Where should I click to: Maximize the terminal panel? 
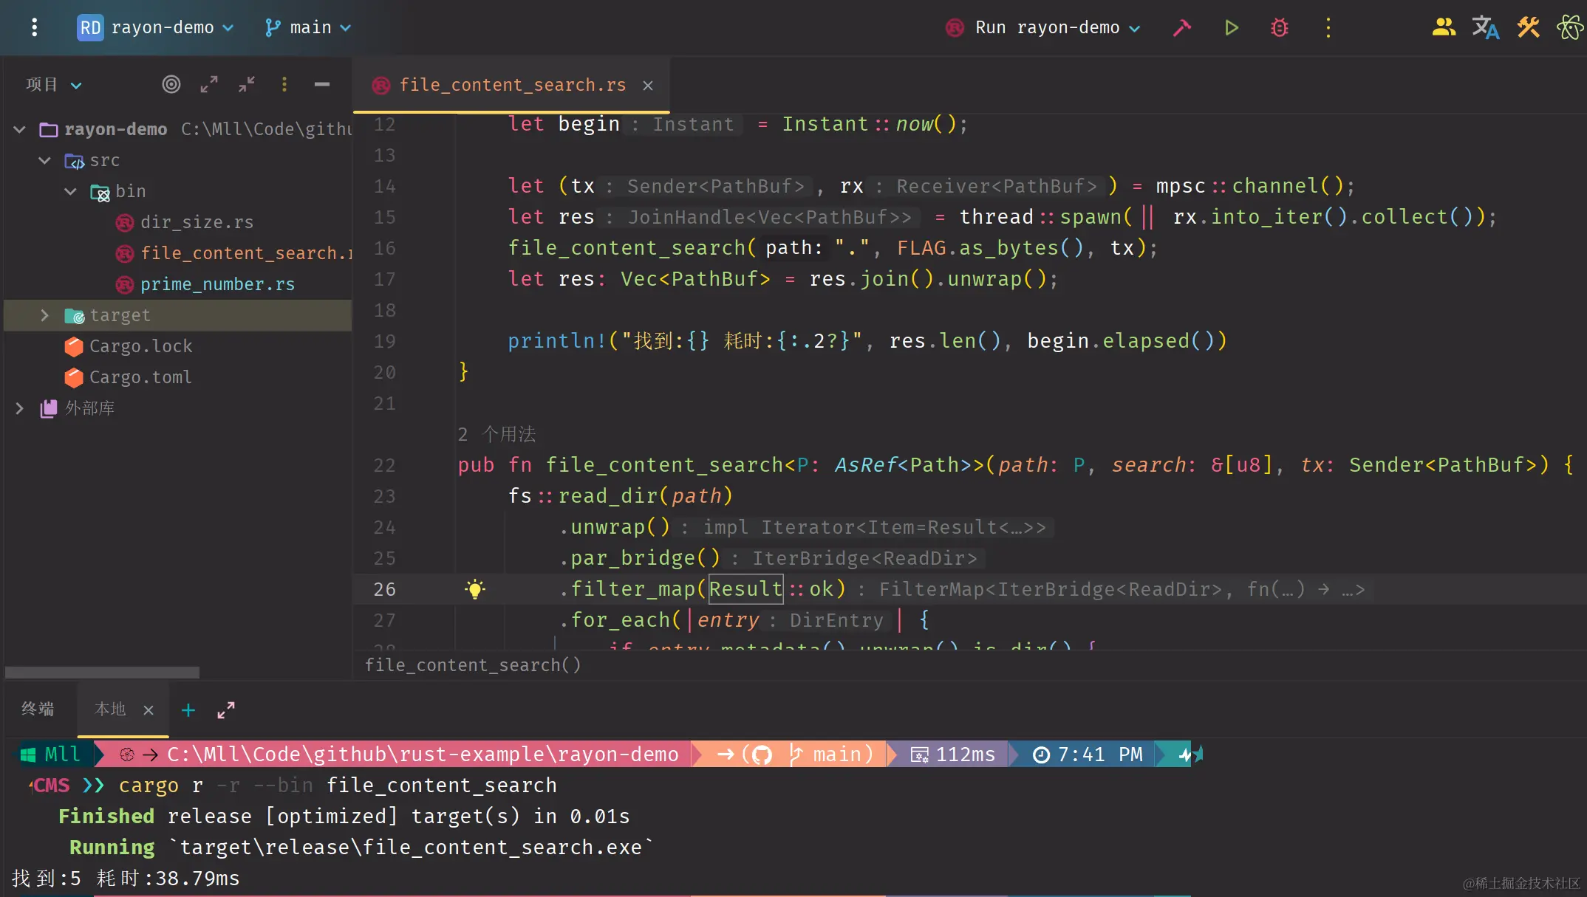point(226,710)
